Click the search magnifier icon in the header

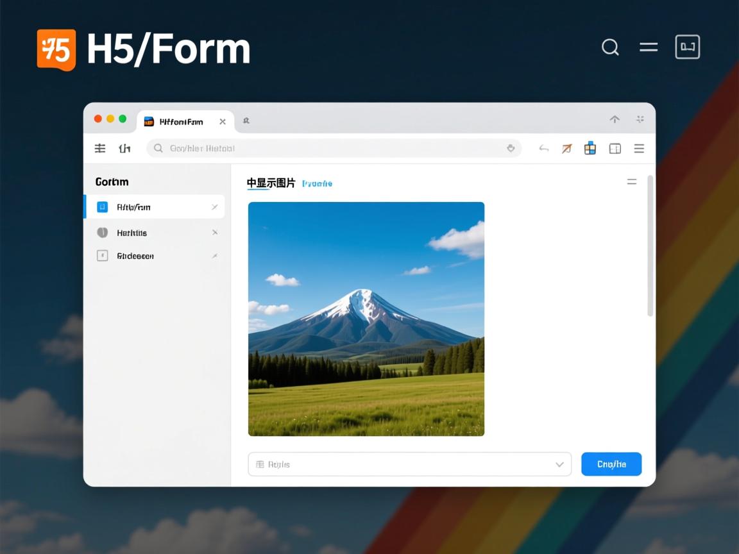click(x=610, y=47)
